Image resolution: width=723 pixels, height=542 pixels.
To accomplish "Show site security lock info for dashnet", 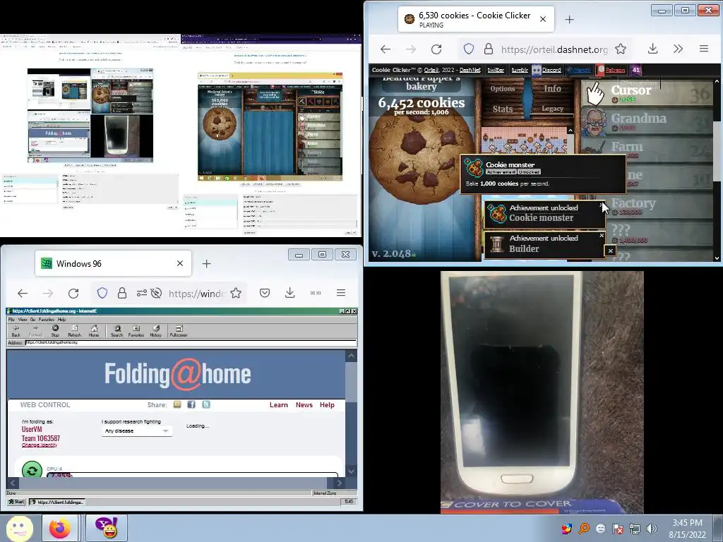I will (x=489, y=49).
